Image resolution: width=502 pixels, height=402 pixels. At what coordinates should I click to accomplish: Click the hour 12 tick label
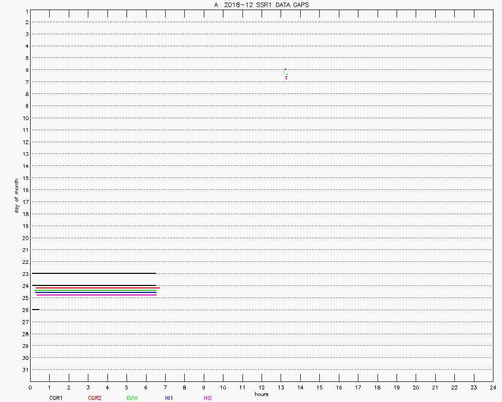tap(262, 387)
